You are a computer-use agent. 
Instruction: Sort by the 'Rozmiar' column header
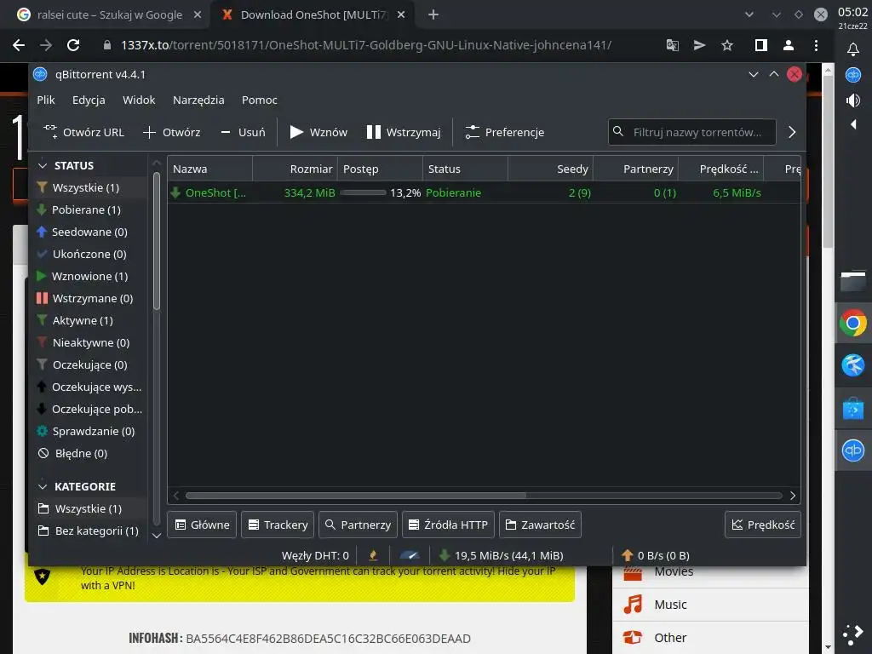pos(295,169)
